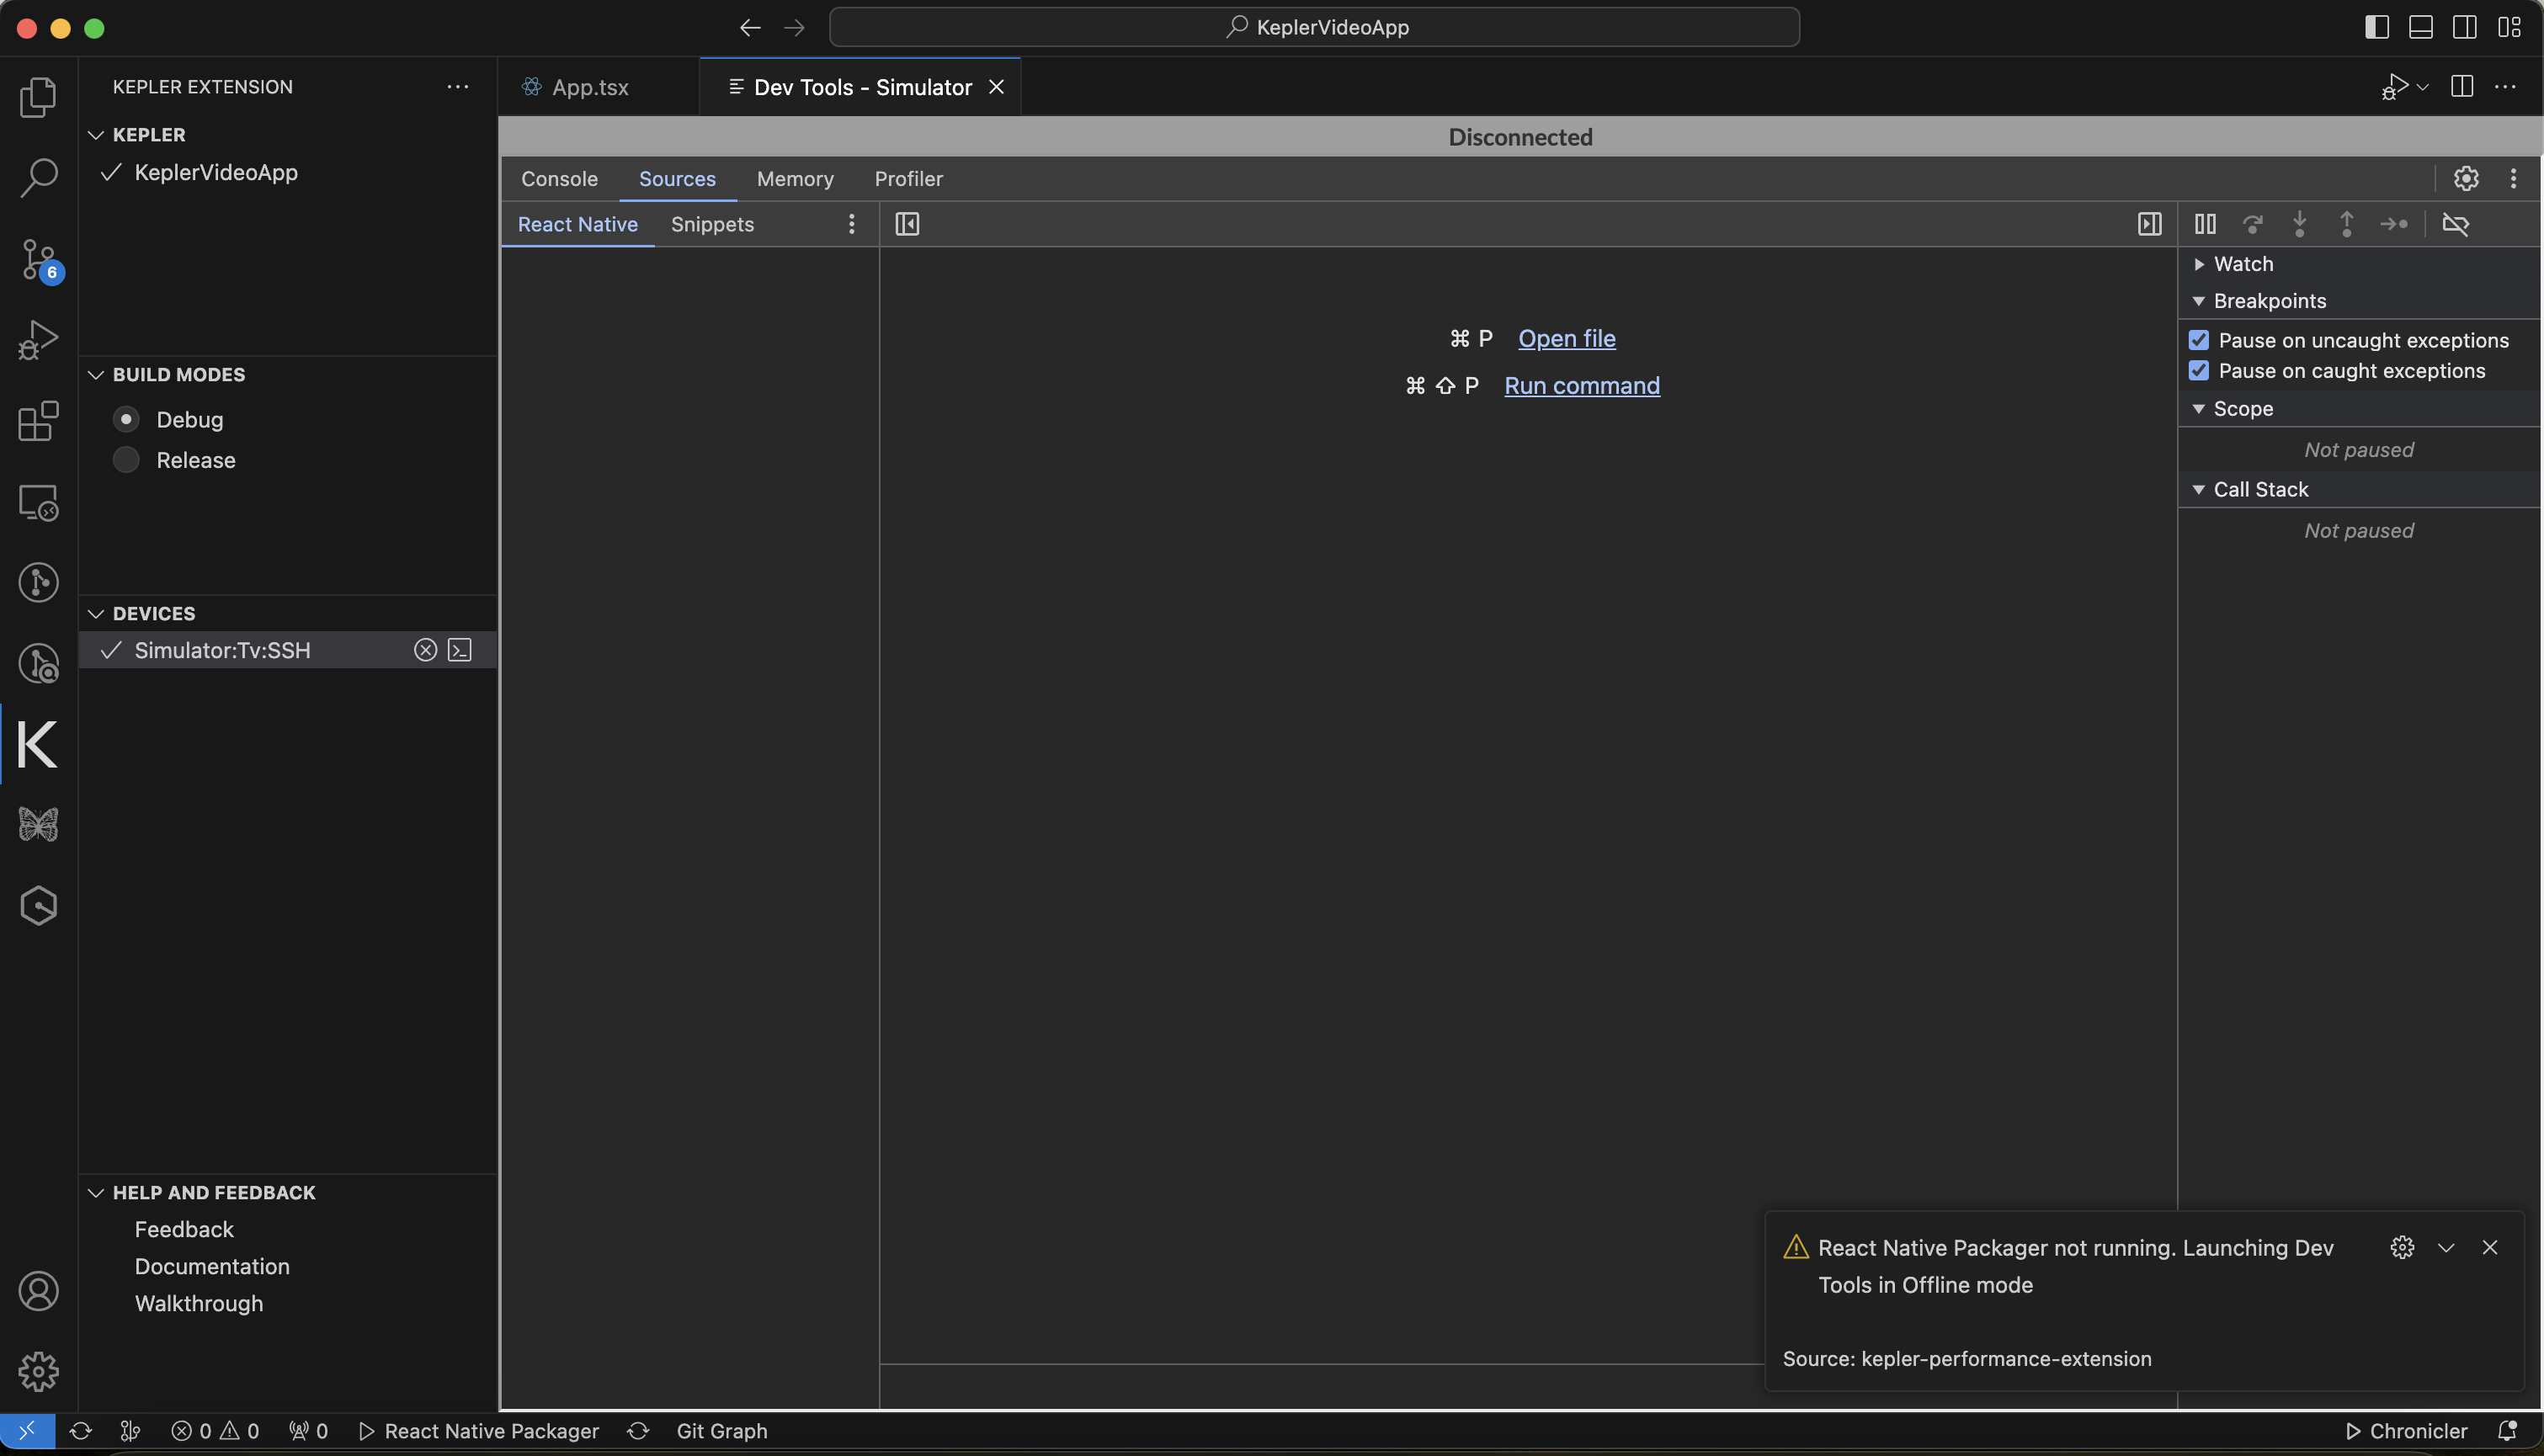
Task: Start React Native Packager from status bar
Action: [x=480, y=1430]
